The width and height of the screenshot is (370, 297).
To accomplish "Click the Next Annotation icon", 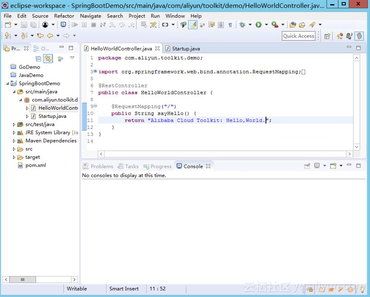I will (7, 36).
